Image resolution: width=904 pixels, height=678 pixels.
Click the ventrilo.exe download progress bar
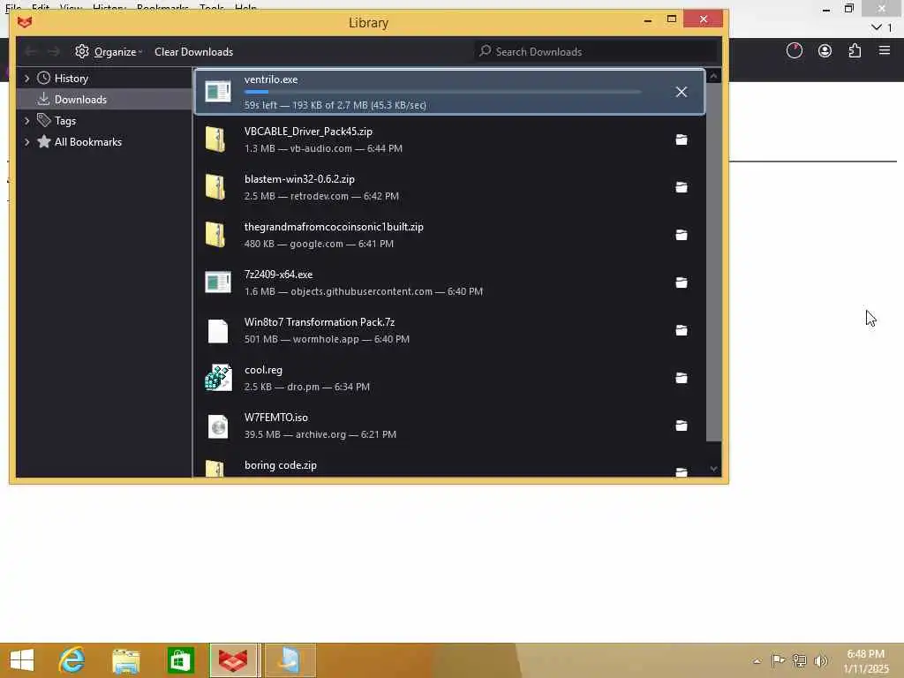click(x=442, y=92)
